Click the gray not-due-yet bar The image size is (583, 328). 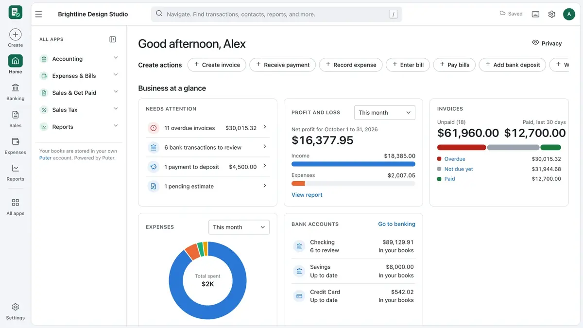[513, 147]
